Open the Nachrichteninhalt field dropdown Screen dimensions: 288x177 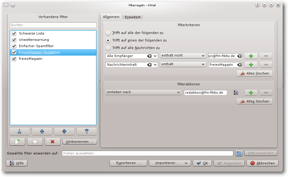[x=155, y=65]
